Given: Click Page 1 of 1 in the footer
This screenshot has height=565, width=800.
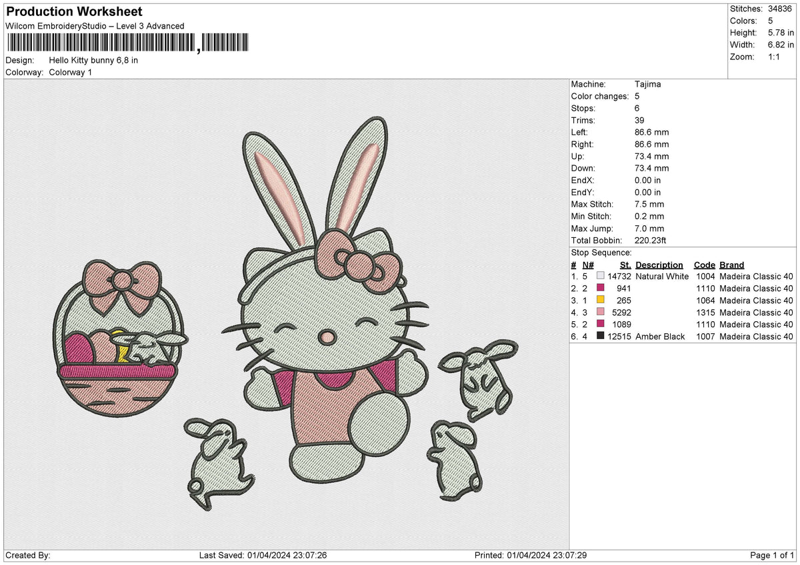Looking at the screenshot, I should point(772,555).
